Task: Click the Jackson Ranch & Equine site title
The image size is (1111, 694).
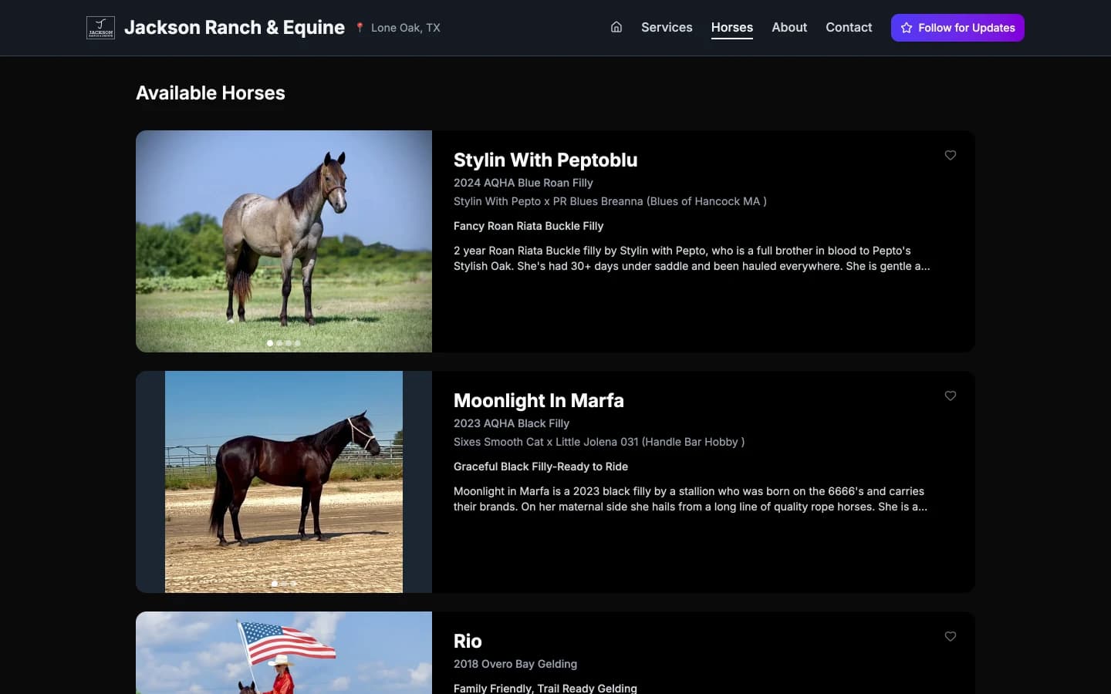Action: (x=235, y=28)
